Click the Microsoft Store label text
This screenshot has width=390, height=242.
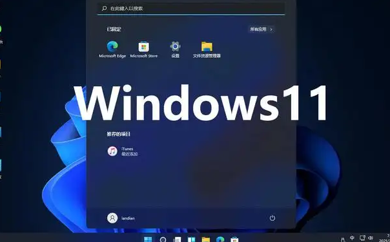(144, 56)
